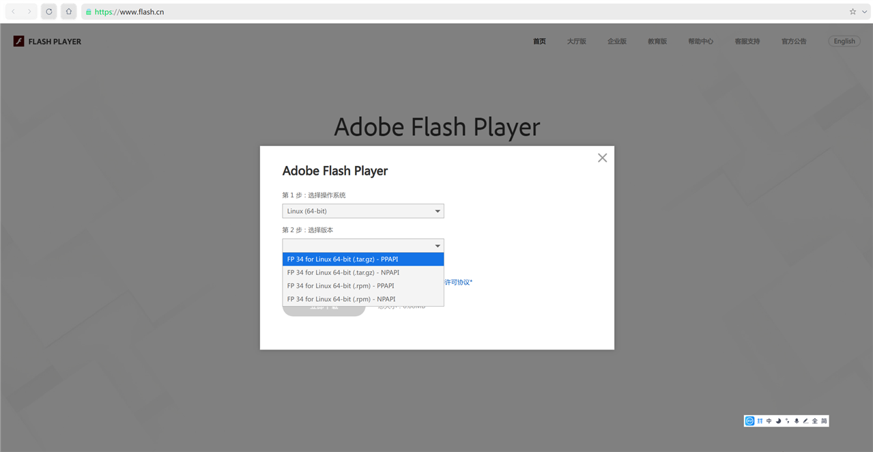
Task: Open the 帮助中心 navigation item
Action: tap(700, 41)
